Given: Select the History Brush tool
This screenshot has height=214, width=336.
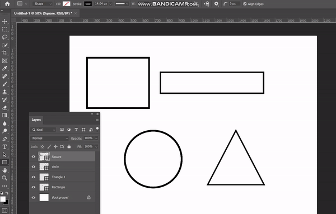Looking at the screenshot, I should pos(4,100).
